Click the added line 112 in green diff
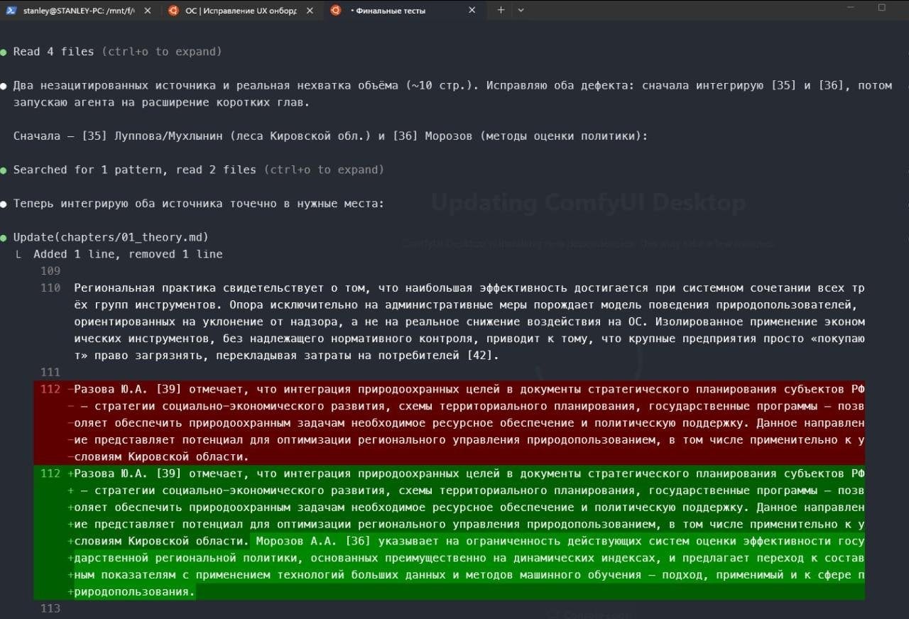 450,532
